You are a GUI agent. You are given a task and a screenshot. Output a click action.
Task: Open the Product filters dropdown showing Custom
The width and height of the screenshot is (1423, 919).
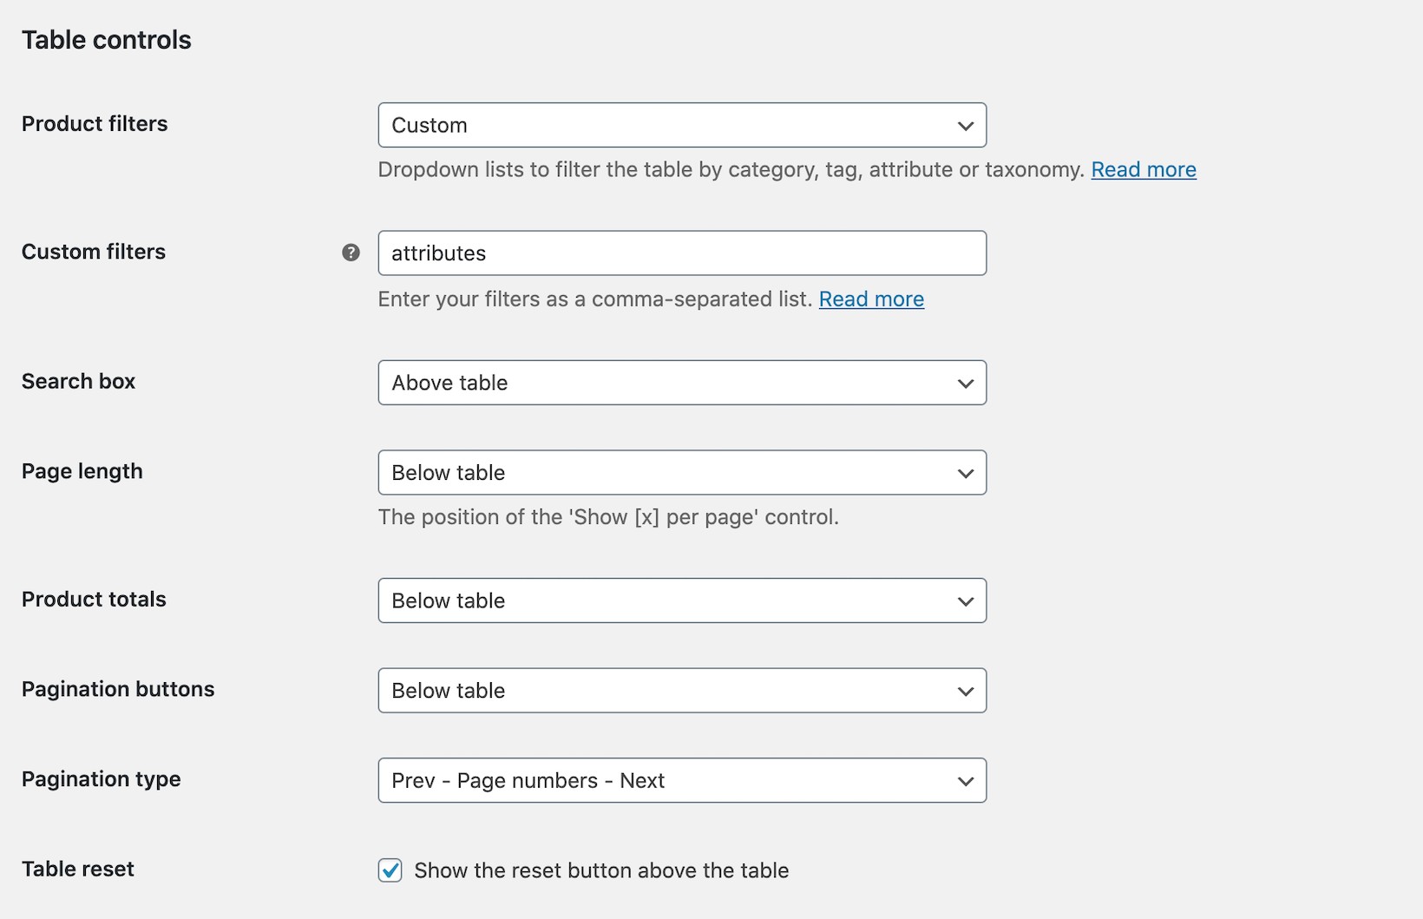tap(682, 125)
